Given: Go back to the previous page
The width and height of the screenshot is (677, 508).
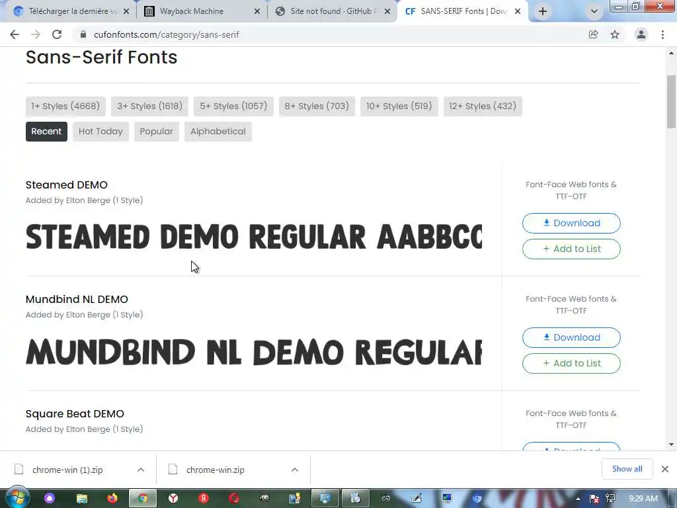Looking at the screenshot, I should coord(15,34).
